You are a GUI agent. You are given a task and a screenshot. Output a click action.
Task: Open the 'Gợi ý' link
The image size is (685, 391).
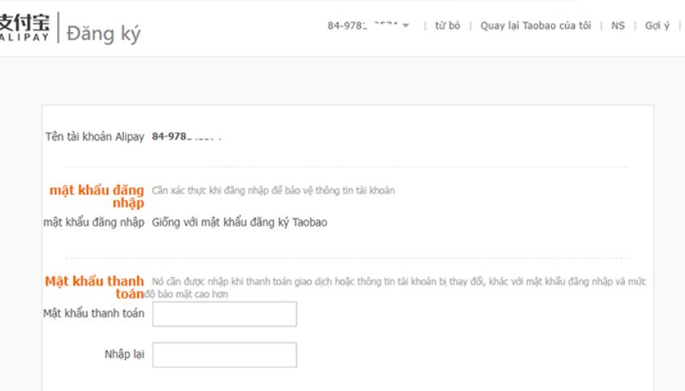point(657,26)
